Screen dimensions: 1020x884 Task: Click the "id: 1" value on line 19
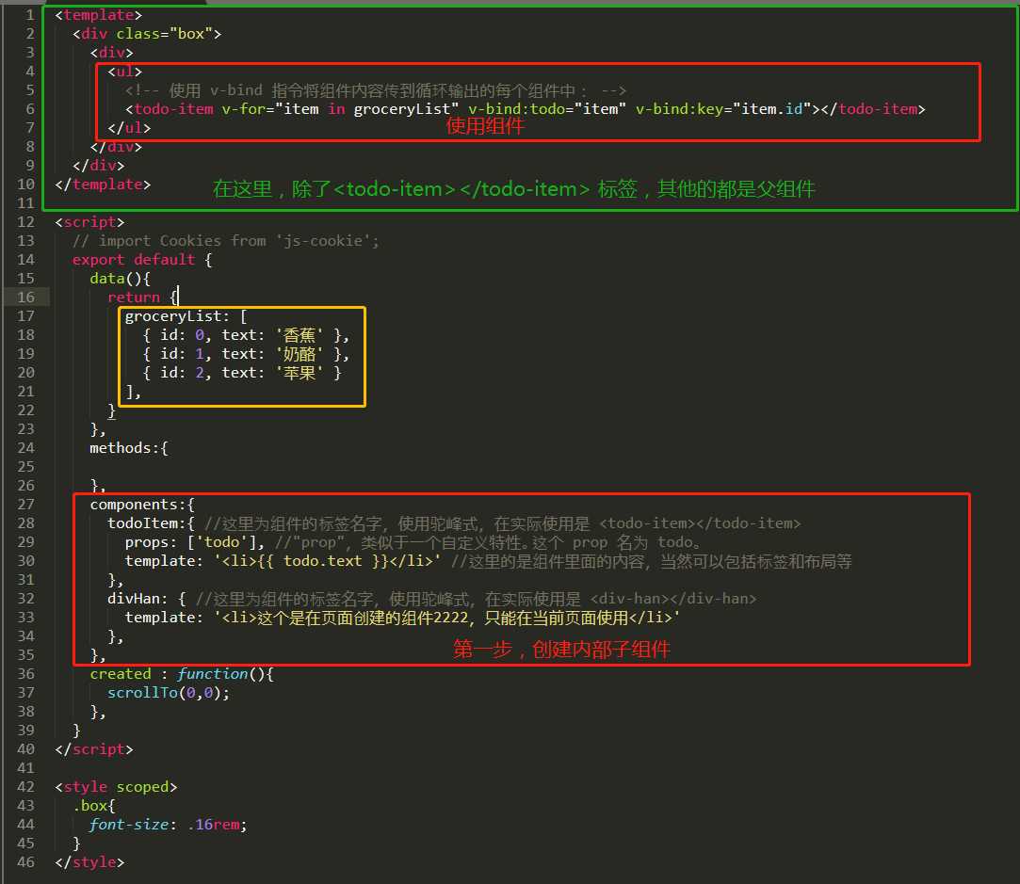(x=182, y=354)
